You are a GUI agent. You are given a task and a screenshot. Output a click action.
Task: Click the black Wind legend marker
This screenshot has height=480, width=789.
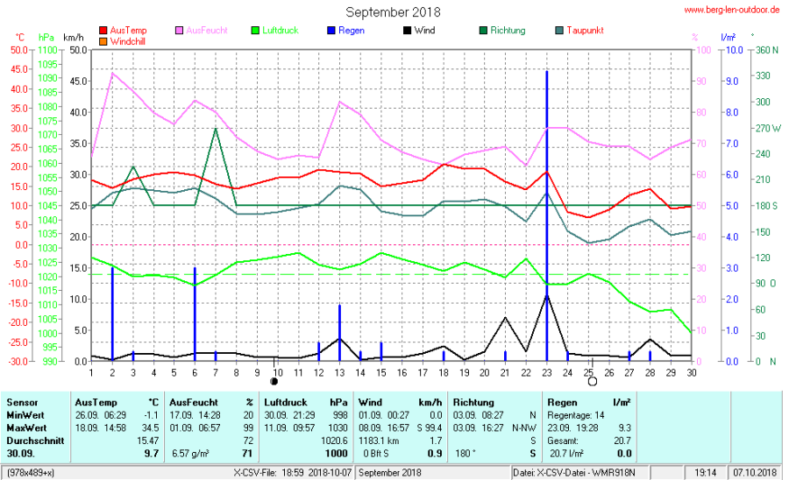tap(408, 31)
